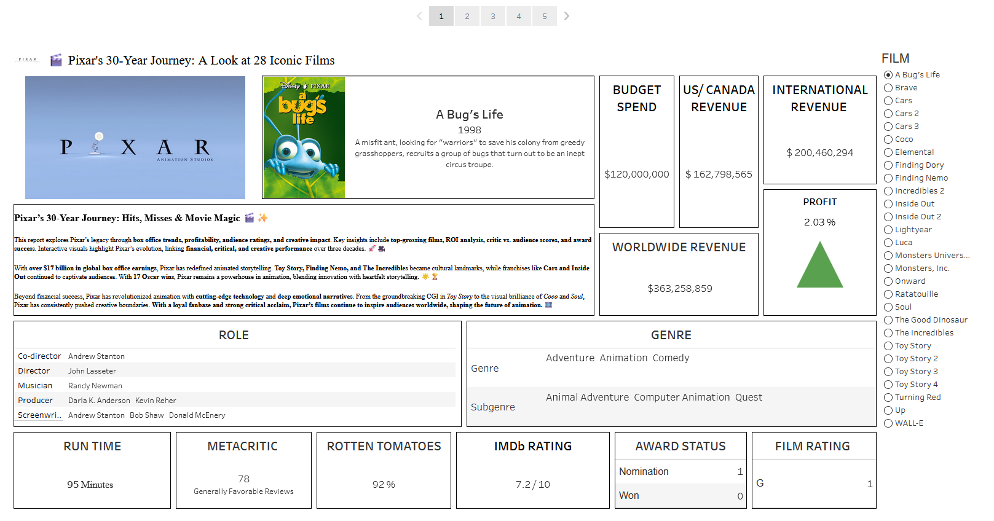Click the A Bug's Life movie poster
Viewport: 994px width, 521px height.
304,138
